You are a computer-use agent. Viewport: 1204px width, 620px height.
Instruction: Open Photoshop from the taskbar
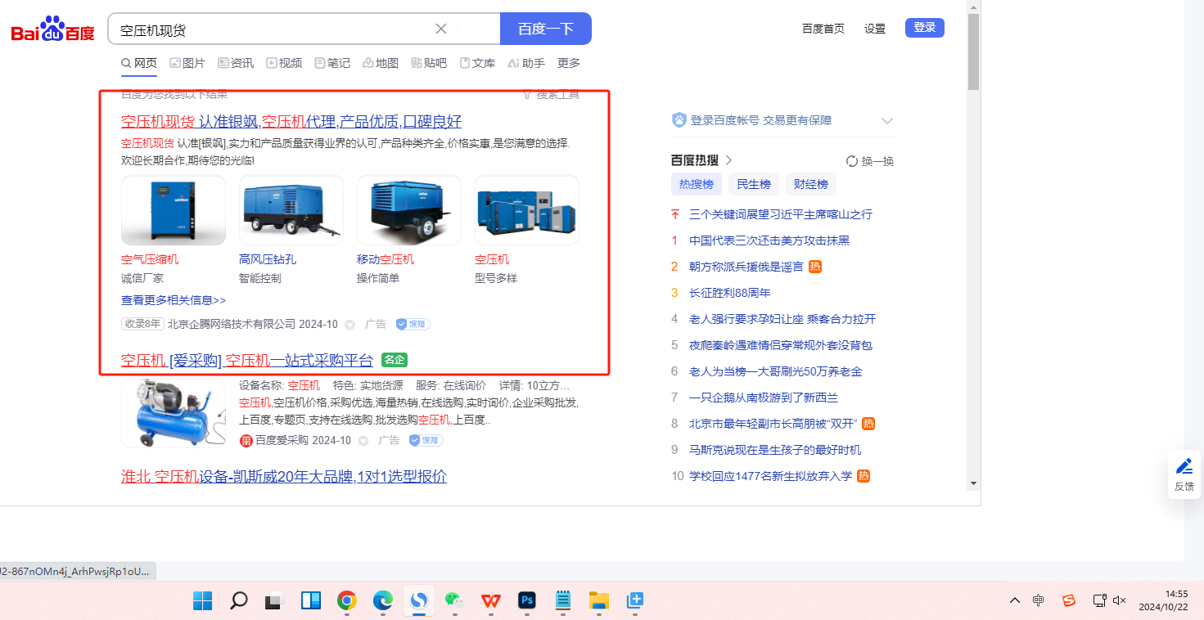[x=527, y=601]
